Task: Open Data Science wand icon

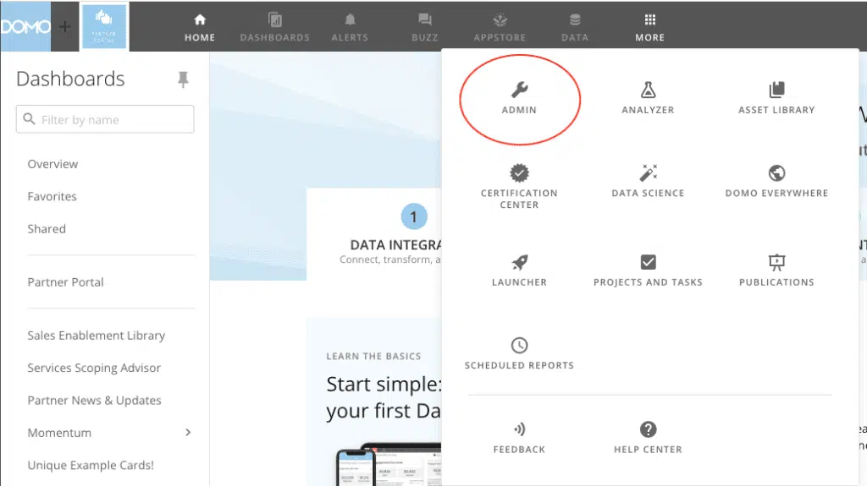Action: pyautogui.click(x=648, y=173)
